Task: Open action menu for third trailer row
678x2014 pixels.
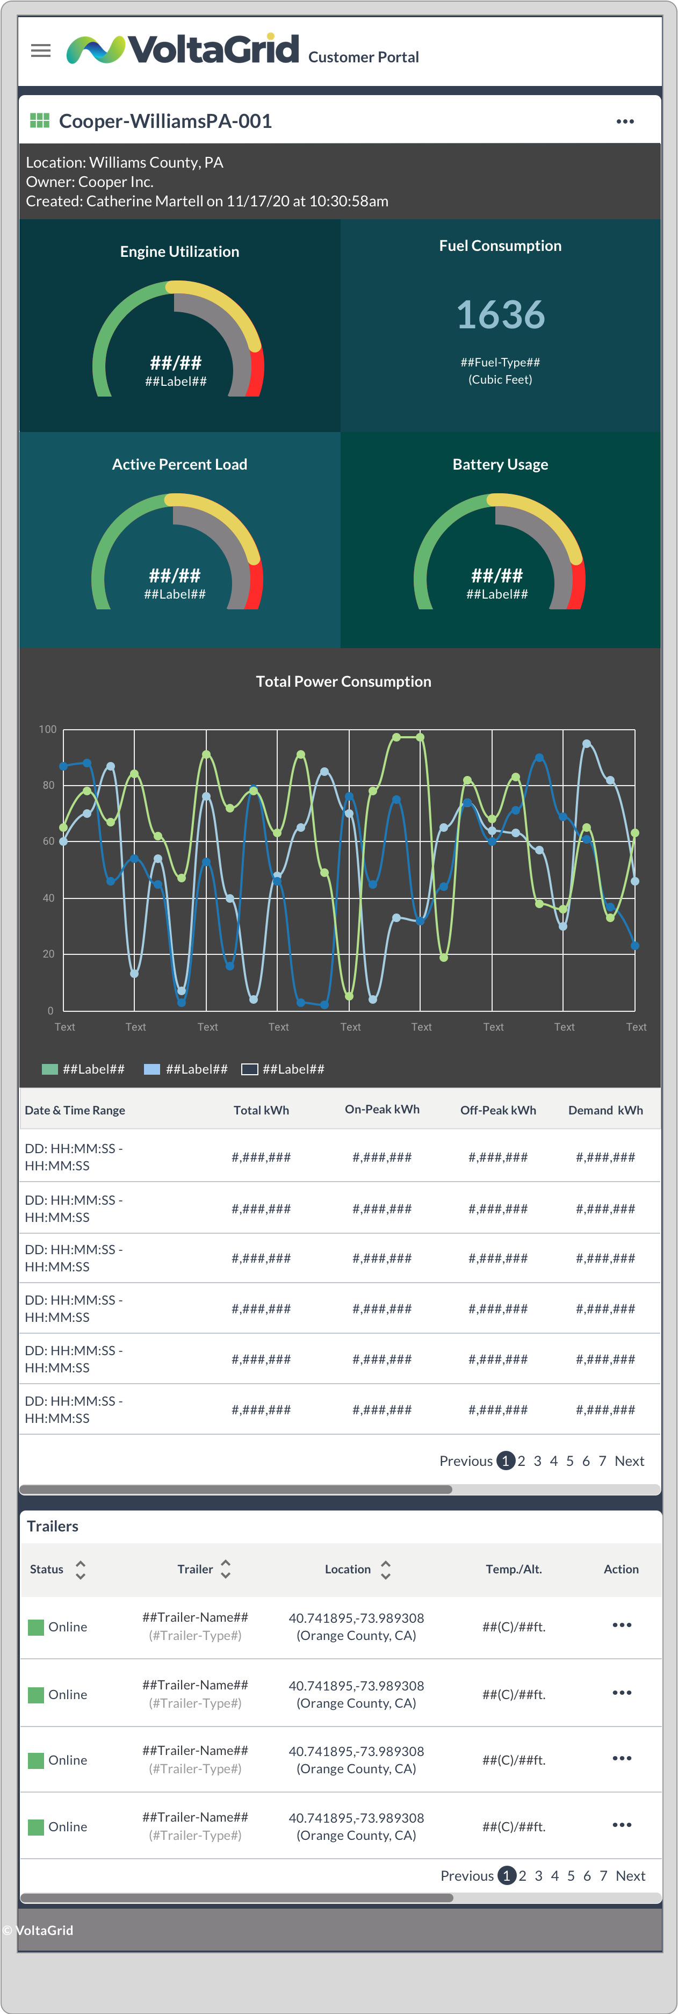Action: tap(622, 1758)
